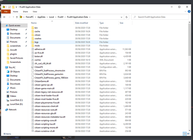The width and height of the screenshot is (193, 140).
Task: Click the Downloads icon under This PC
Action: (x=8, y=84)
